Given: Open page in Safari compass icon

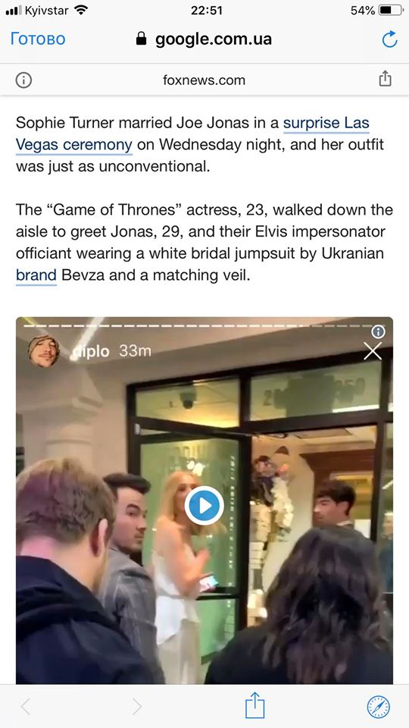Looking at the screenshot, I should point(379,707).
